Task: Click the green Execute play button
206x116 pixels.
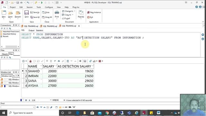Action: click(42, 3)
